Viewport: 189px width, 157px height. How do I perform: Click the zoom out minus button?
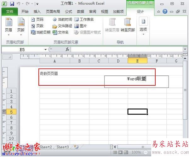coord(146,152)
